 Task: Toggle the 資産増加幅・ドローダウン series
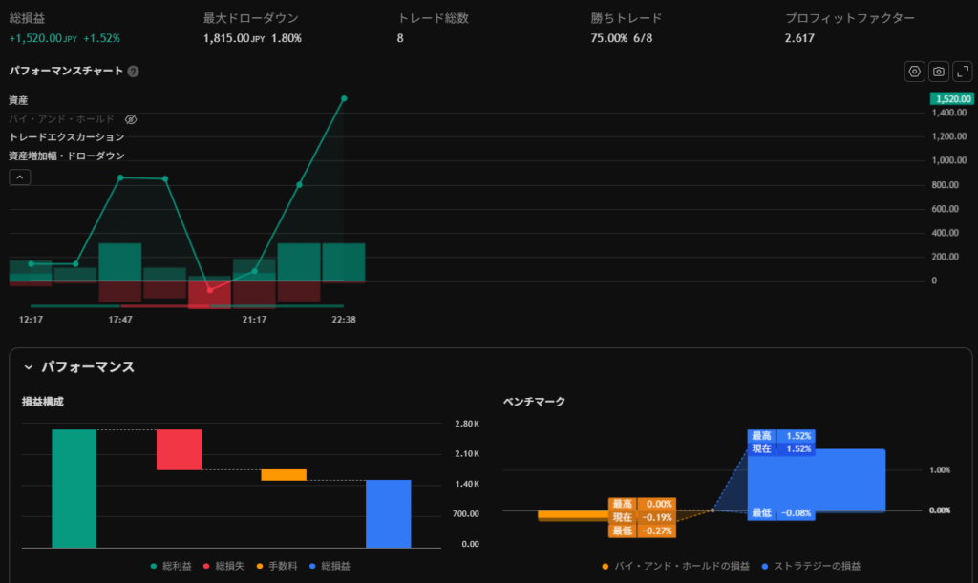[x=66, y=156]
